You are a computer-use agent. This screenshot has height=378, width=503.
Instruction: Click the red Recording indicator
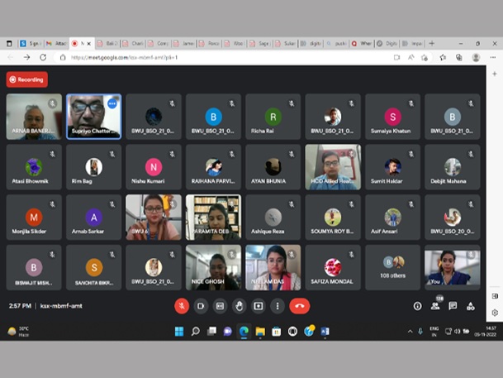[x=26, y=79]
